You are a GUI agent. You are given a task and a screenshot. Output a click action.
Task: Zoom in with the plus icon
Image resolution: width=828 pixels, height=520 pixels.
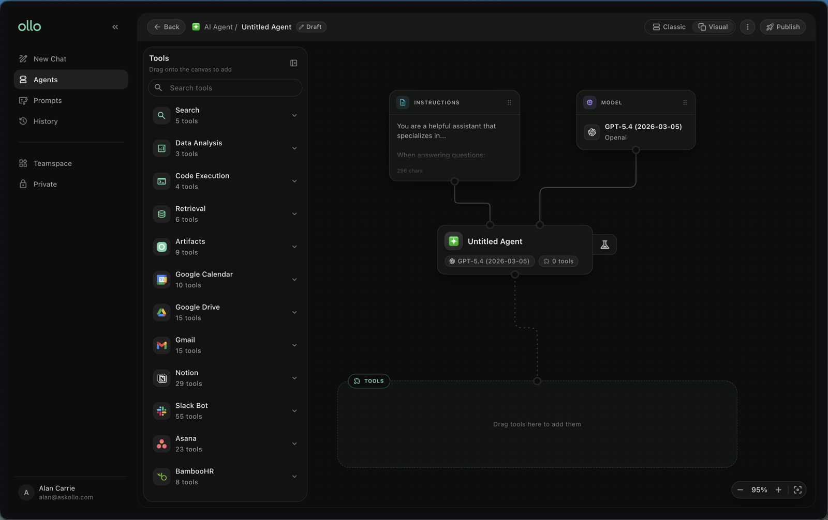pyautogui.click(x=778, y=490)
